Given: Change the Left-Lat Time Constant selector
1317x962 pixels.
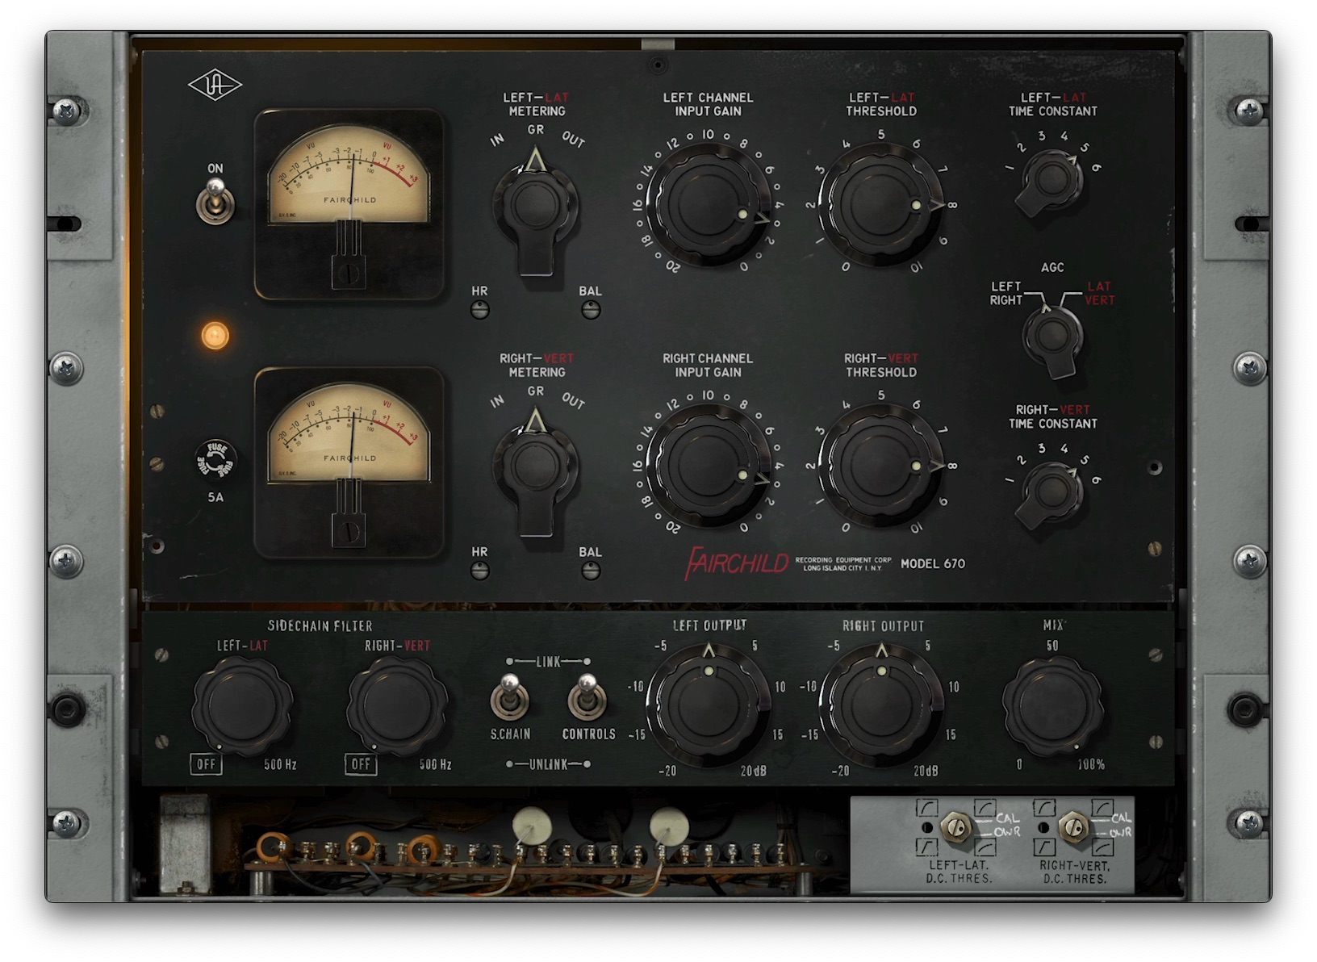Looking at the screenshot, I should coord(1050,182).
